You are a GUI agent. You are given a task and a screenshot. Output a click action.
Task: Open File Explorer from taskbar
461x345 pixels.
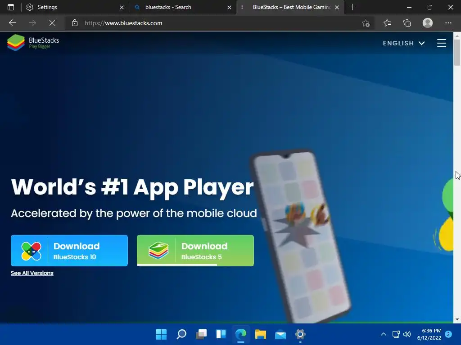click(261, 334)
